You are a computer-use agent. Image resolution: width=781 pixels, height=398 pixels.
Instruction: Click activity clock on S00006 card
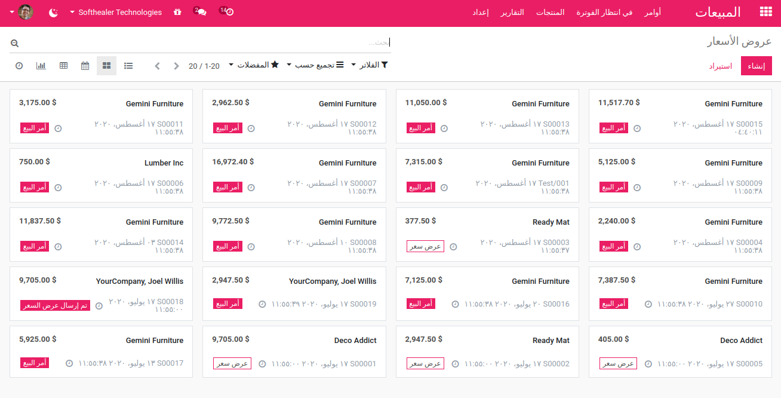pos(58,188)
